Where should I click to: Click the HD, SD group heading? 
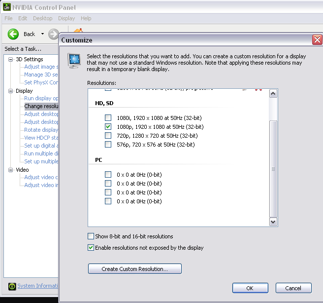click(x=104, y=103)
